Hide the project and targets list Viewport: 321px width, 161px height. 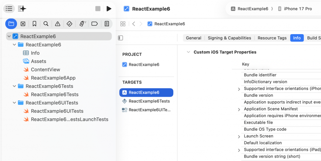120,38
